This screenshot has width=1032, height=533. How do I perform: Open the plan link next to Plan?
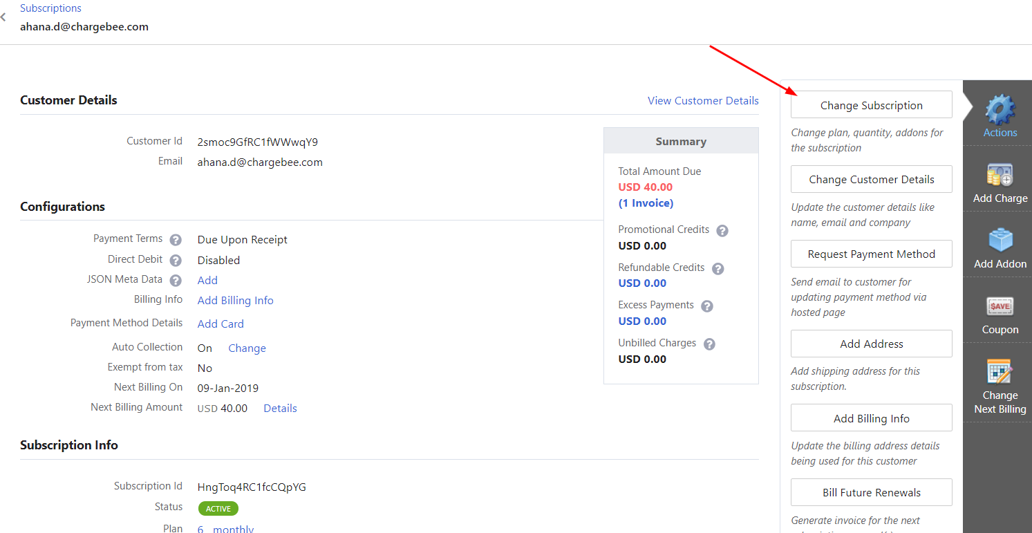(225, 529)
